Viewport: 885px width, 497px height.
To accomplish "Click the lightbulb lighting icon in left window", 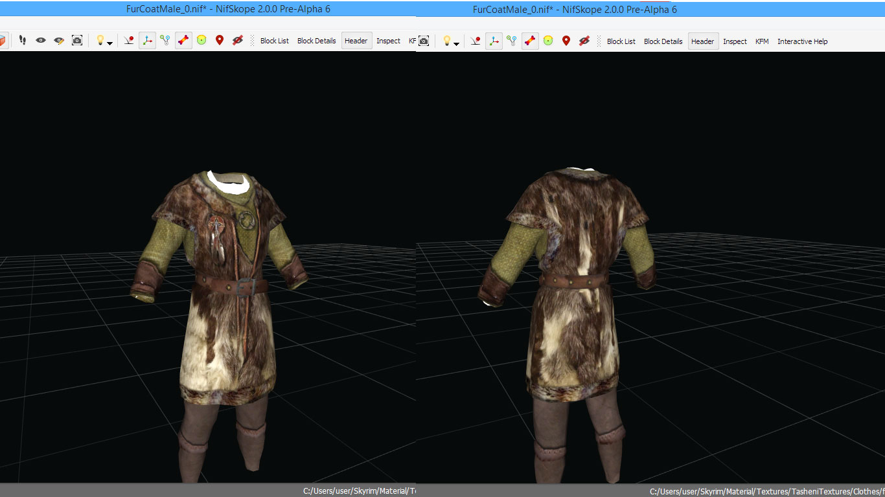I will [100, 40].
